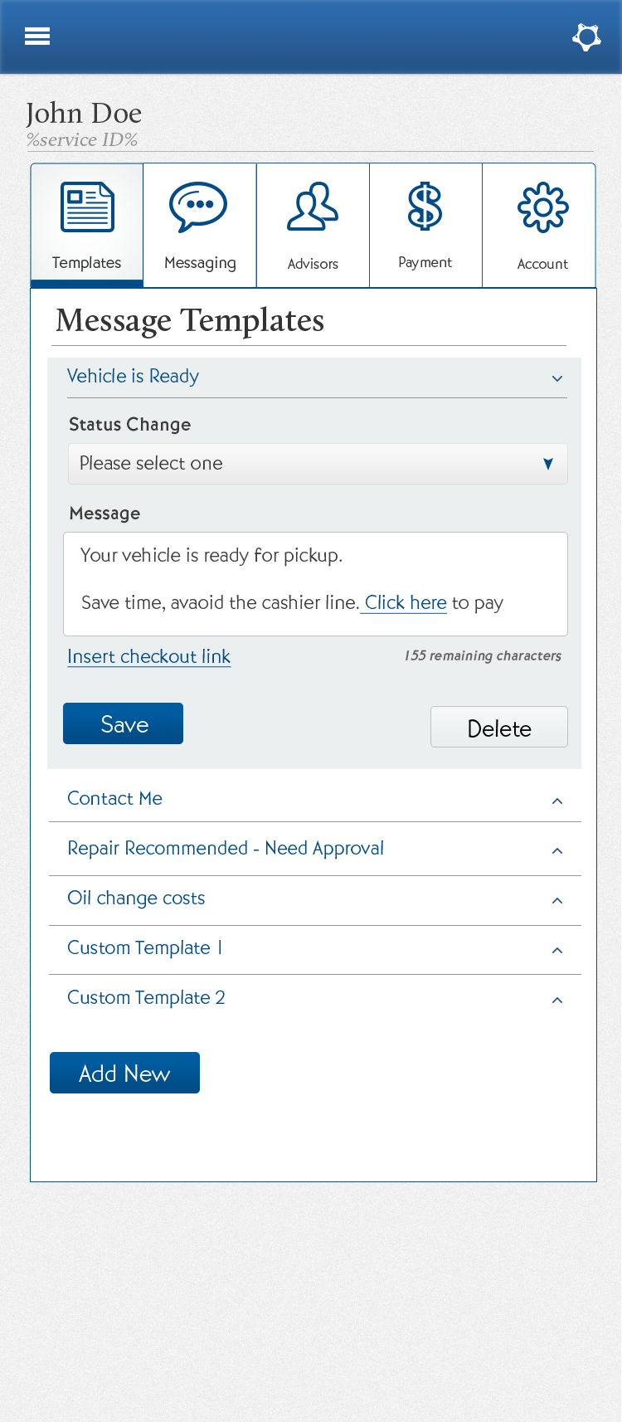Click the Save button
Image resolution: width=622 pixels, height=1422 pixels.
123,723
